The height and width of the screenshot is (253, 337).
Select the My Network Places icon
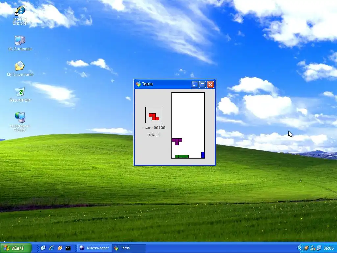click(x=20, y=122)
